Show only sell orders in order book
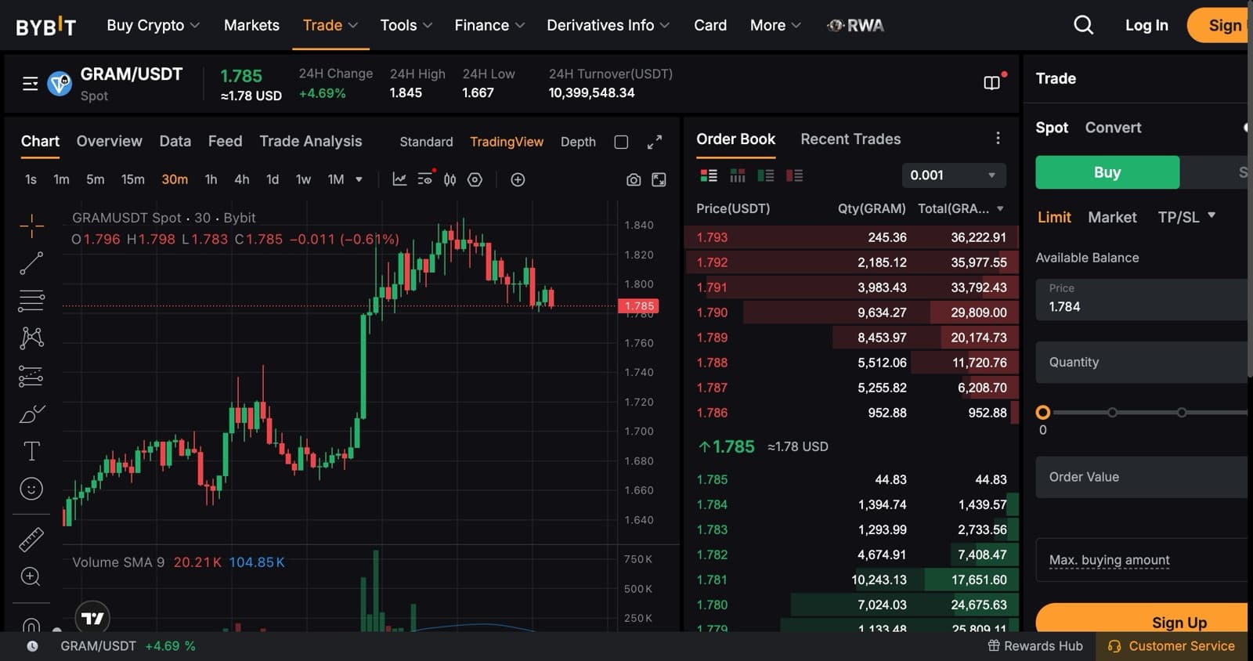Screen dimensions: 1253x661 tap(794, 175)
